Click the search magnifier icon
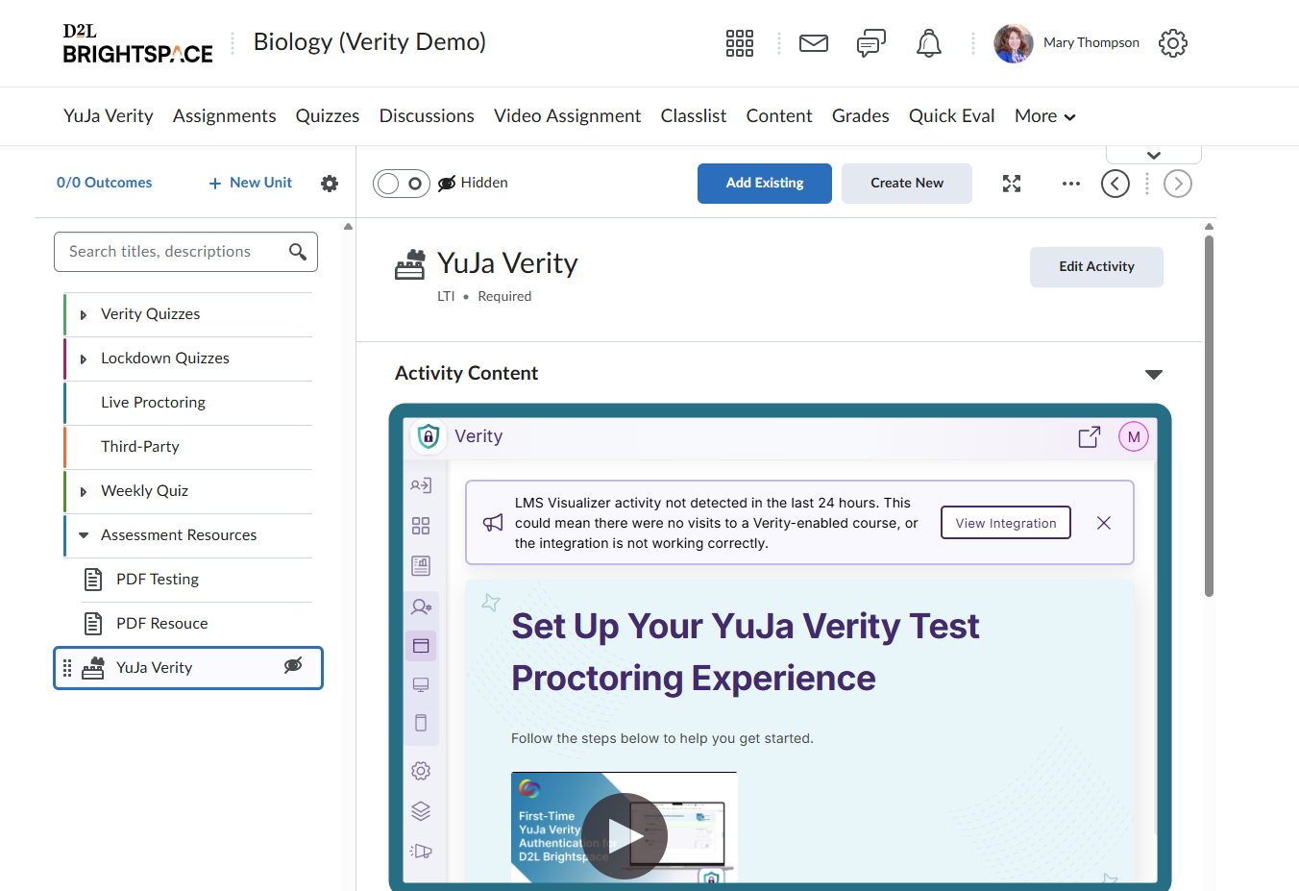This screenshot has height=891, width=1299. point(298,252)
